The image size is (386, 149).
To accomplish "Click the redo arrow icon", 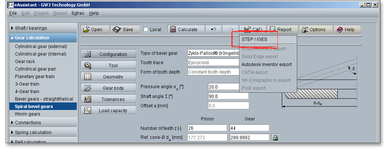I will point(231,29).
